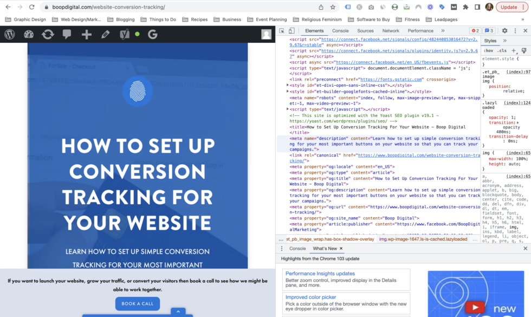Open the puzzle-piece Extensions menu
The height and width of the screenshot is (317, 531).
pyautogui.click(x=465, y=7)
